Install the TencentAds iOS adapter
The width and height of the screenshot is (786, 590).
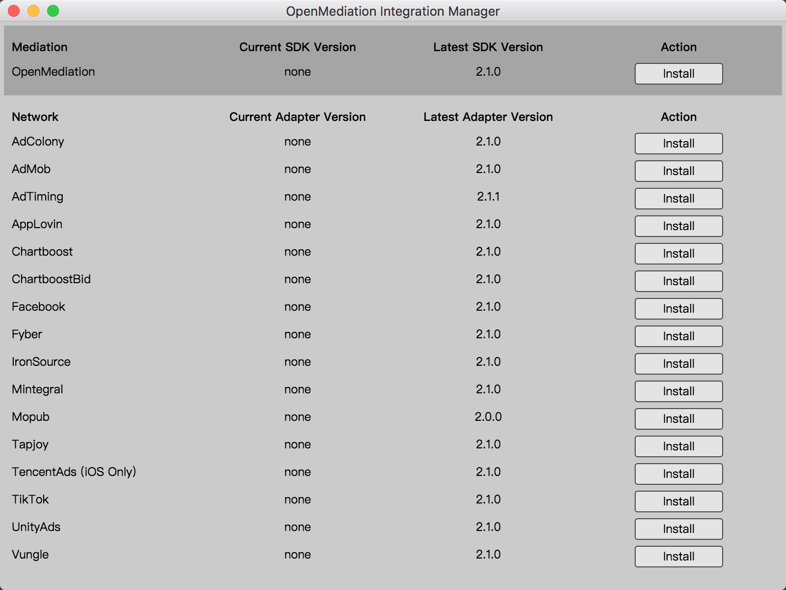tap(678, 474)
